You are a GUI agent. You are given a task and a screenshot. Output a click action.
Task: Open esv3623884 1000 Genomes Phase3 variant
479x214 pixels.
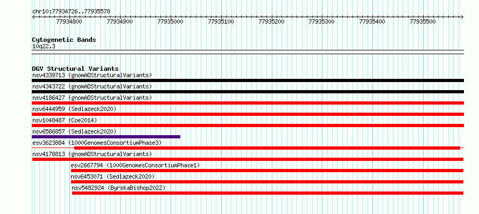(97, 143)
